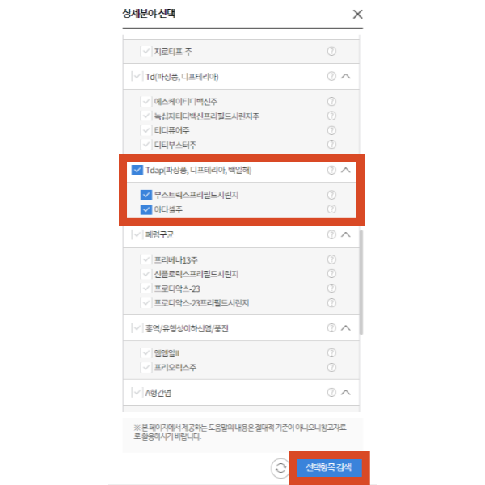This screenshot has width=485, height=485.
Task: Click the vertical scrollbar of the list
Action: [361, 282]
